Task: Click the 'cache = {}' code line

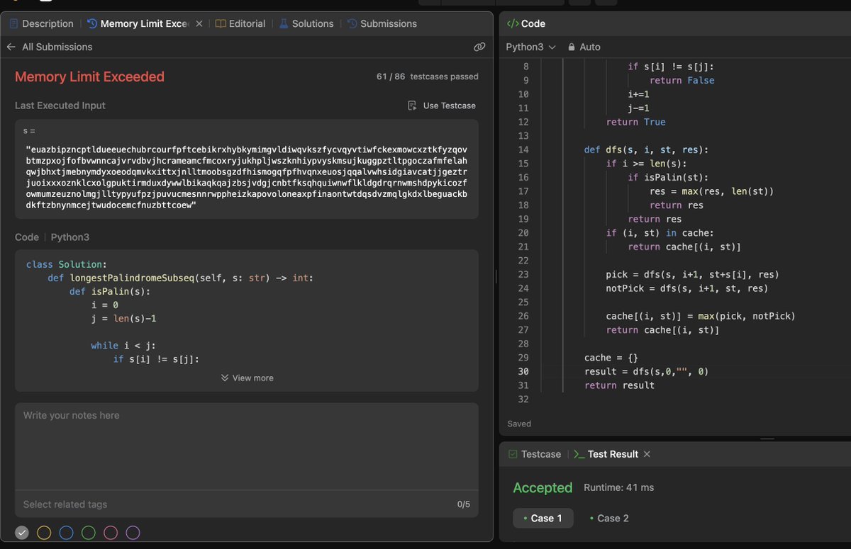Action: click(x=610, y=358)
